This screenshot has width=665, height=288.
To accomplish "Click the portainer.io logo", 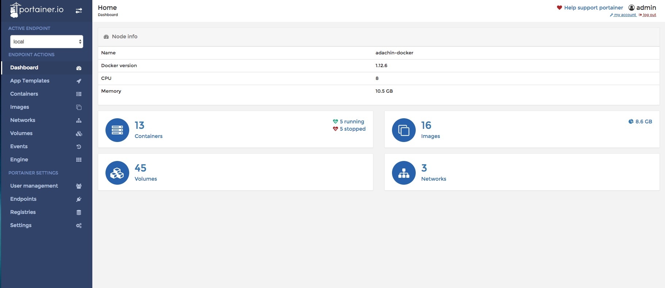I will (x=36, y=10).
